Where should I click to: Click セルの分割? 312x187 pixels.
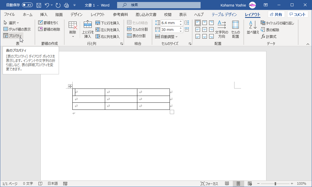138,29
